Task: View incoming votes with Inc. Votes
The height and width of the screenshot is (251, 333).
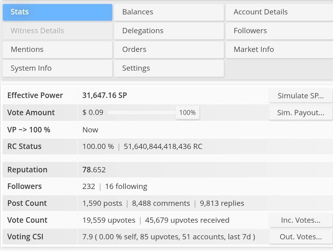Action: [x=300, y=220]
